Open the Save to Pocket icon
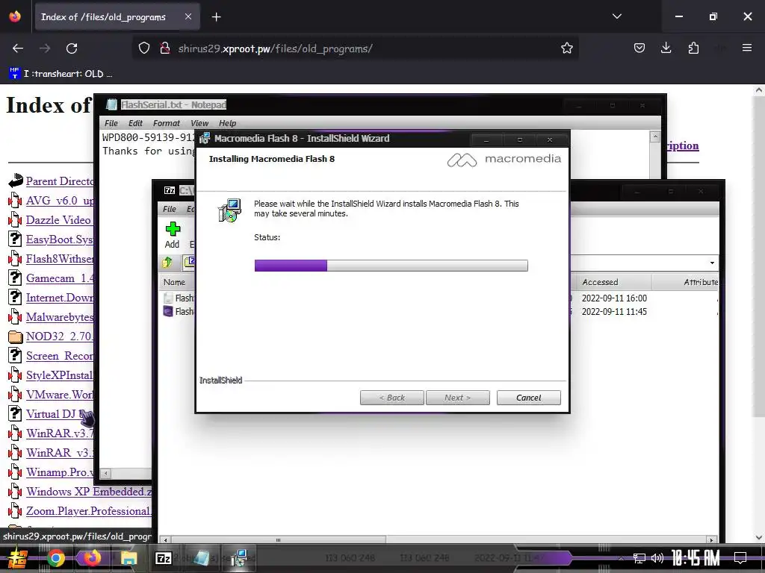The width and height of the screenshot is (765, 573). click(x=639, y=48)
